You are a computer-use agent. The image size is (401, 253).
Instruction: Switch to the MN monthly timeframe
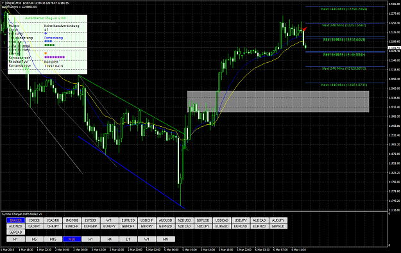166,239
